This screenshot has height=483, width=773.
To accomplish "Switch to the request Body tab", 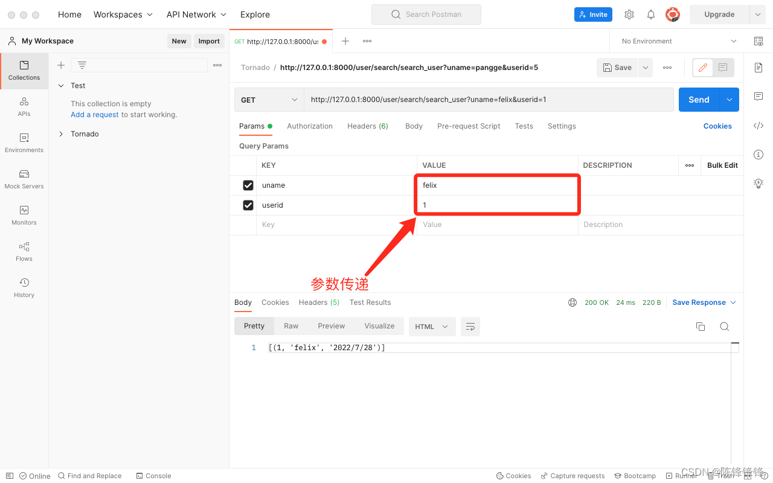I will [x=414, y=126].
